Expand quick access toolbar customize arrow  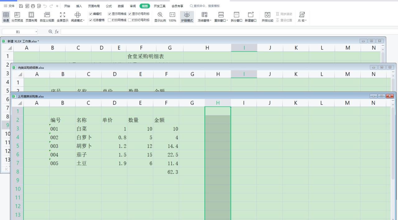click(57, 6)
